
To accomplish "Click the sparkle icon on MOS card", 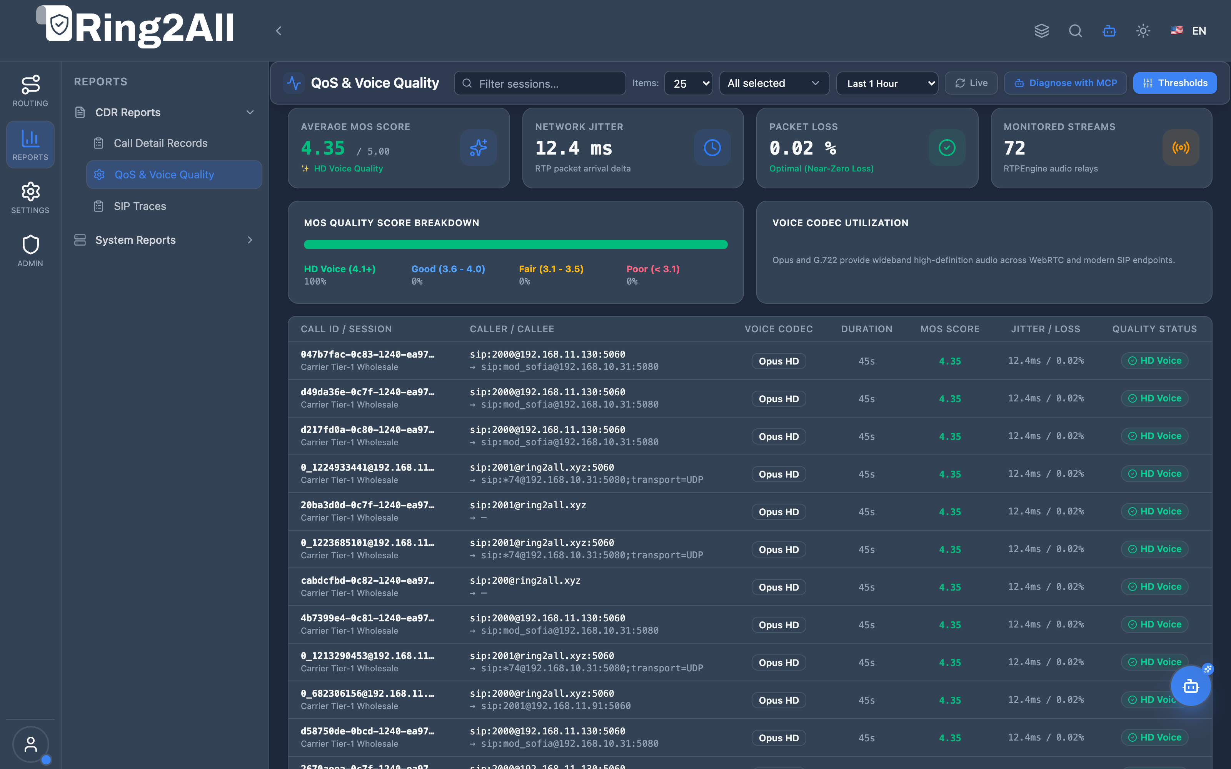I will [x=478, y=148].
